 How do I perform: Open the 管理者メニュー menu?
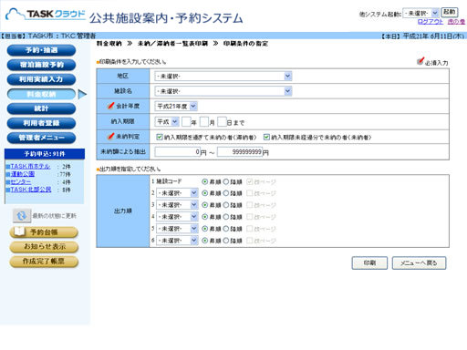tap(41, 138)
